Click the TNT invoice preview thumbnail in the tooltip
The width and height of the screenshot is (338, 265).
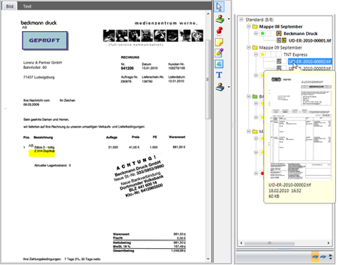tap(299, 128)
